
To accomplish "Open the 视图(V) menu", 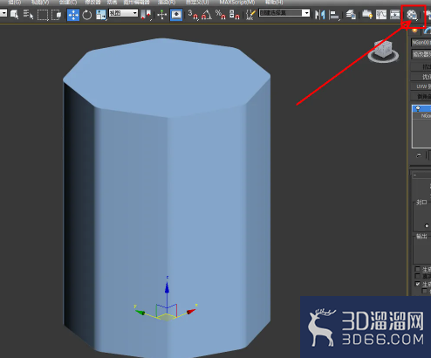I will point(40,3).
